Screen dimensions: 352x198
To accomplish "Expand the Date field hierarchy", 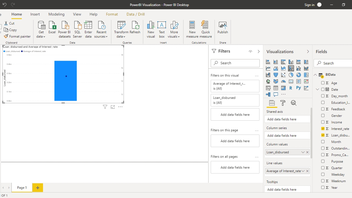I will (x=317, y=90).
